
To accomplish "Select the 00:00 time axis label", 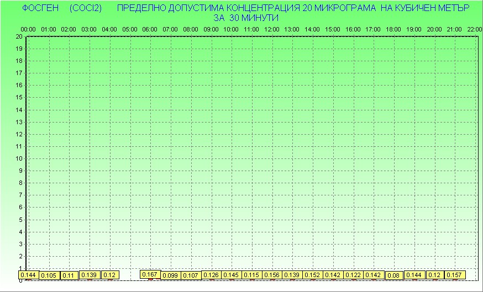I will [29, 29].
